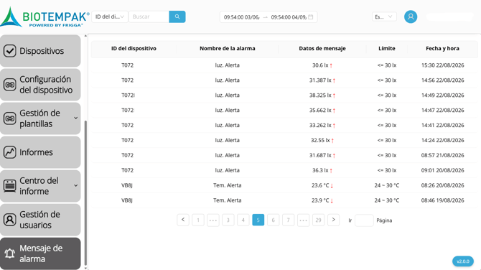Viewport: 481px width, 270px height.
Task: Click the BIOTEMPAK logo
Action: click(45, 17)
